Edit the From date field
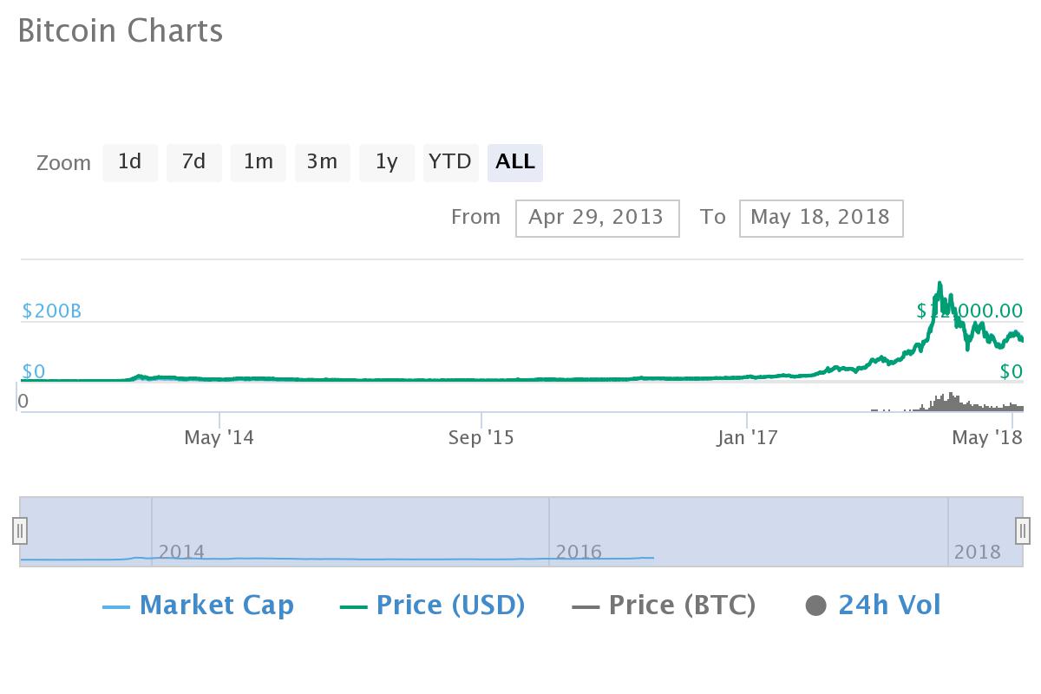 [597, 218]
